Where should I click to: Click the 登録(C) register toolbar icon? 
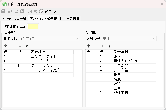(x=3, y=11)
